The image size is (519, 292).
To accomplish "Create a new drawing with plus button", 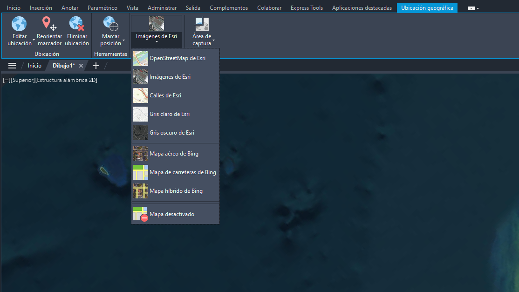I will pyautogui.click(x=96, y=66).
